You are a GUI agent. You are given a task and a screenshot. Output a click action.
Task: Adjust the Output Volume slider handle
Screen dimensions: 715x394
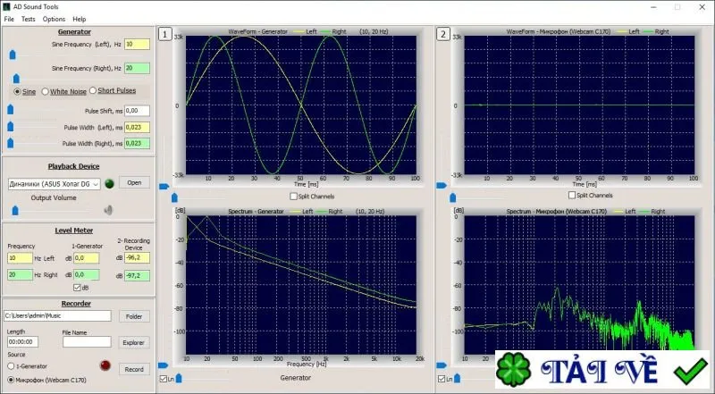tap(15, 210)
